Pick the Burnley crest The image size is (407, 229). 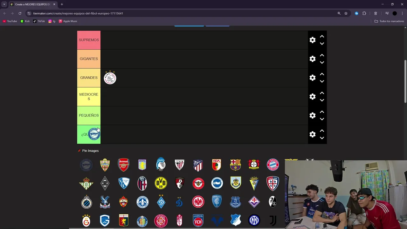(x=236, y=183)
